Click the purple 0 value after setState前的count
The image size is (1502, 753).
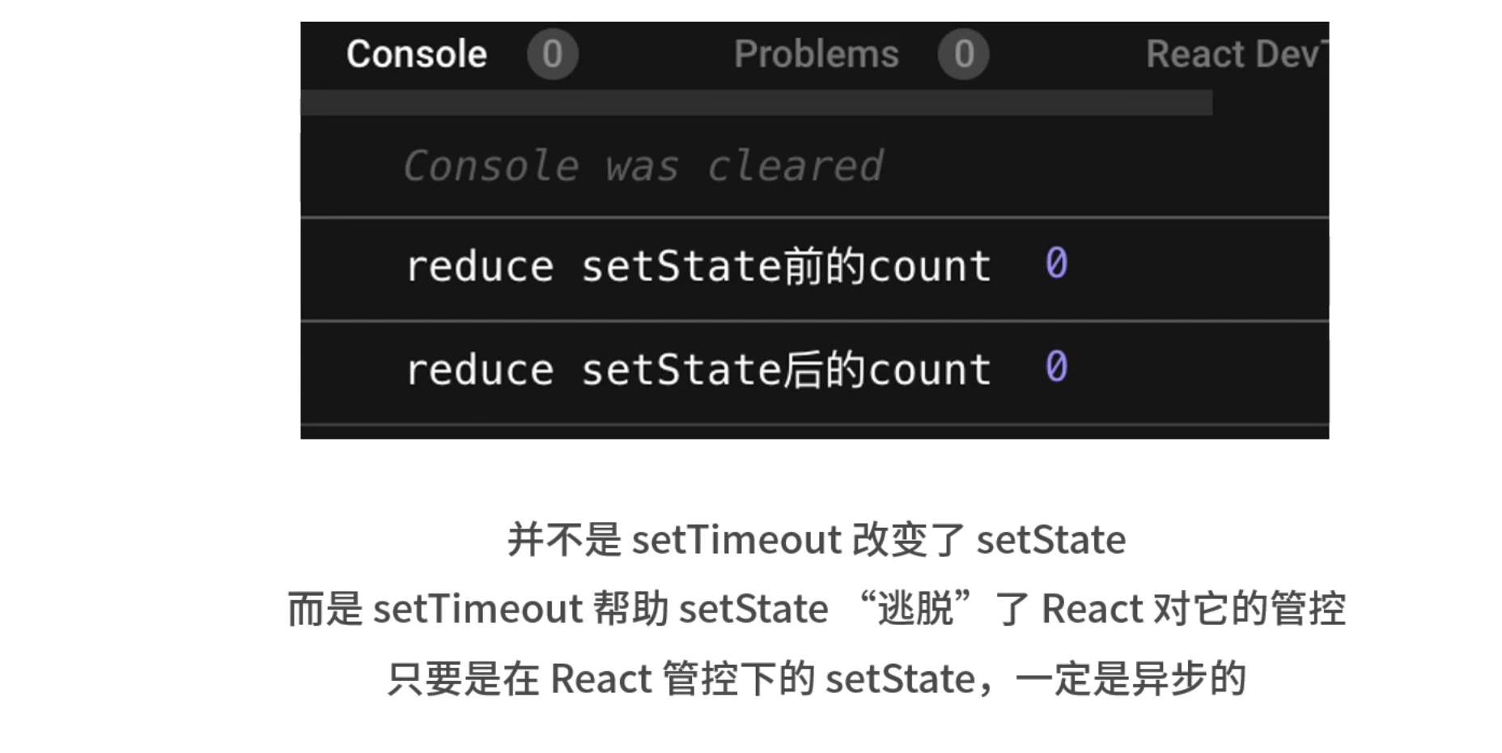pos(1056,264)
